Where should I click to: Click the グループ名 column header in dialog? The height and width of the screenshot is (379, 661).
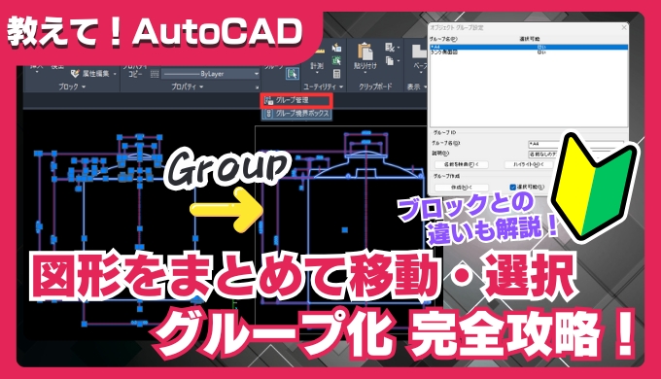(443, 39)
